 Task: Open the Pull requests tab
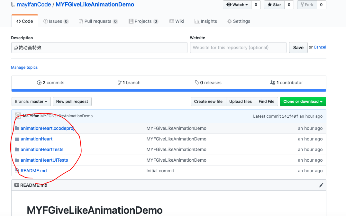98,21
